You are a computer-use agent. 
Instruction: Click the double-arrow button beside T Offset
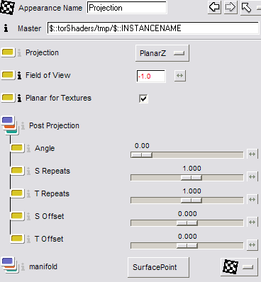pos(252,245)
